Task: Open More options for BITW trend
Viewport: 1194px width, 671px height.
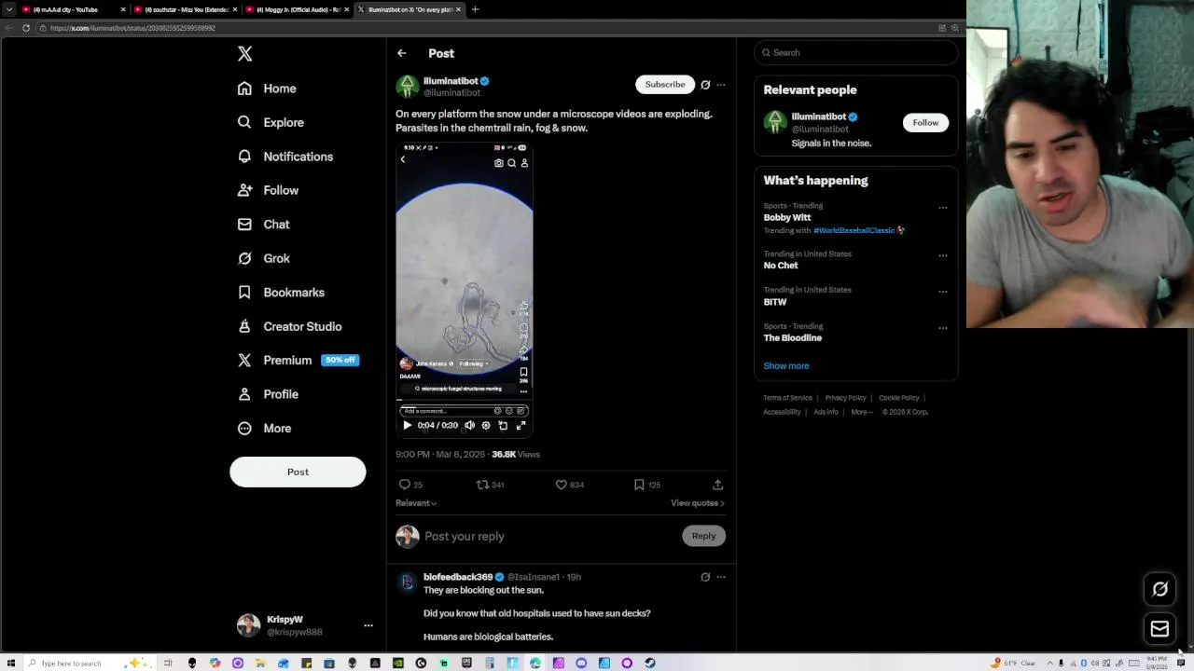Action: coord(942,292)
